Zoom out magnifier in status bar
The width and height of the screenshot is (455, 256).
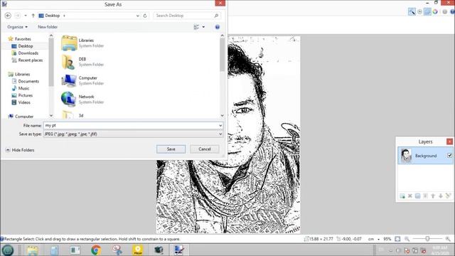pos(407,239)
